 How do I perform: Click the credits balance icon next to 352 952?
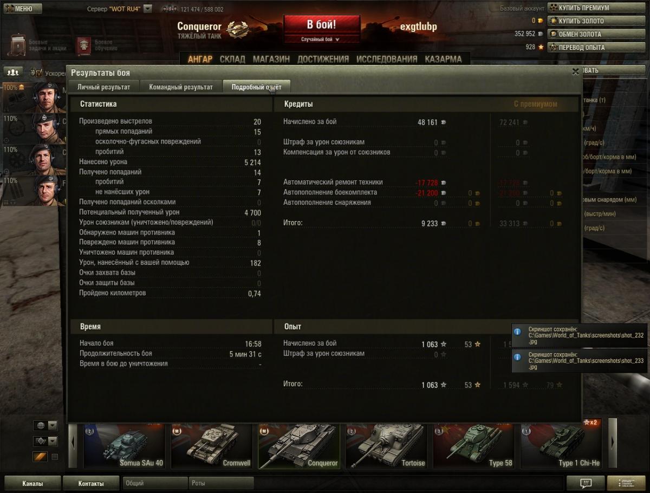[x=541, y=34]
